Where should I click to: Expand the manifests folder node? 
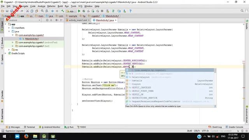[9, 28]
